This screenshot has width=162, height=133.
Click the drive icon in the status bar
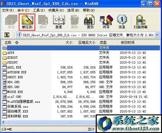pos(4,129)
